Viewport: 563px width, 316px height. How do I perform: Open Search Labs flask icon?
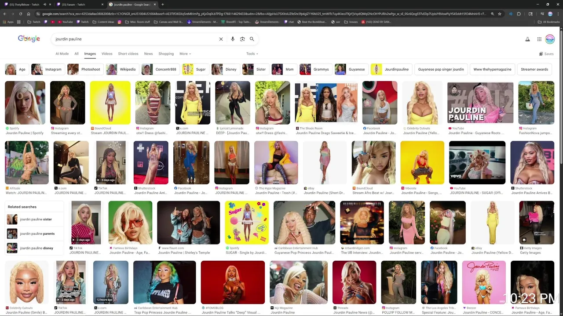(x=527, y=39)
